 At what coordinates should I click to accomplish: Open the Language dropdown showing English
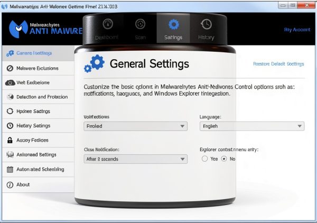[x=252, y=126]
